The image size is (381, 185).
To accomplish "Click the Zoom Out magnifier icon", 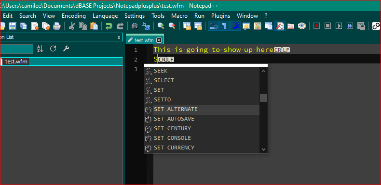I will click(x=172, y=26).
